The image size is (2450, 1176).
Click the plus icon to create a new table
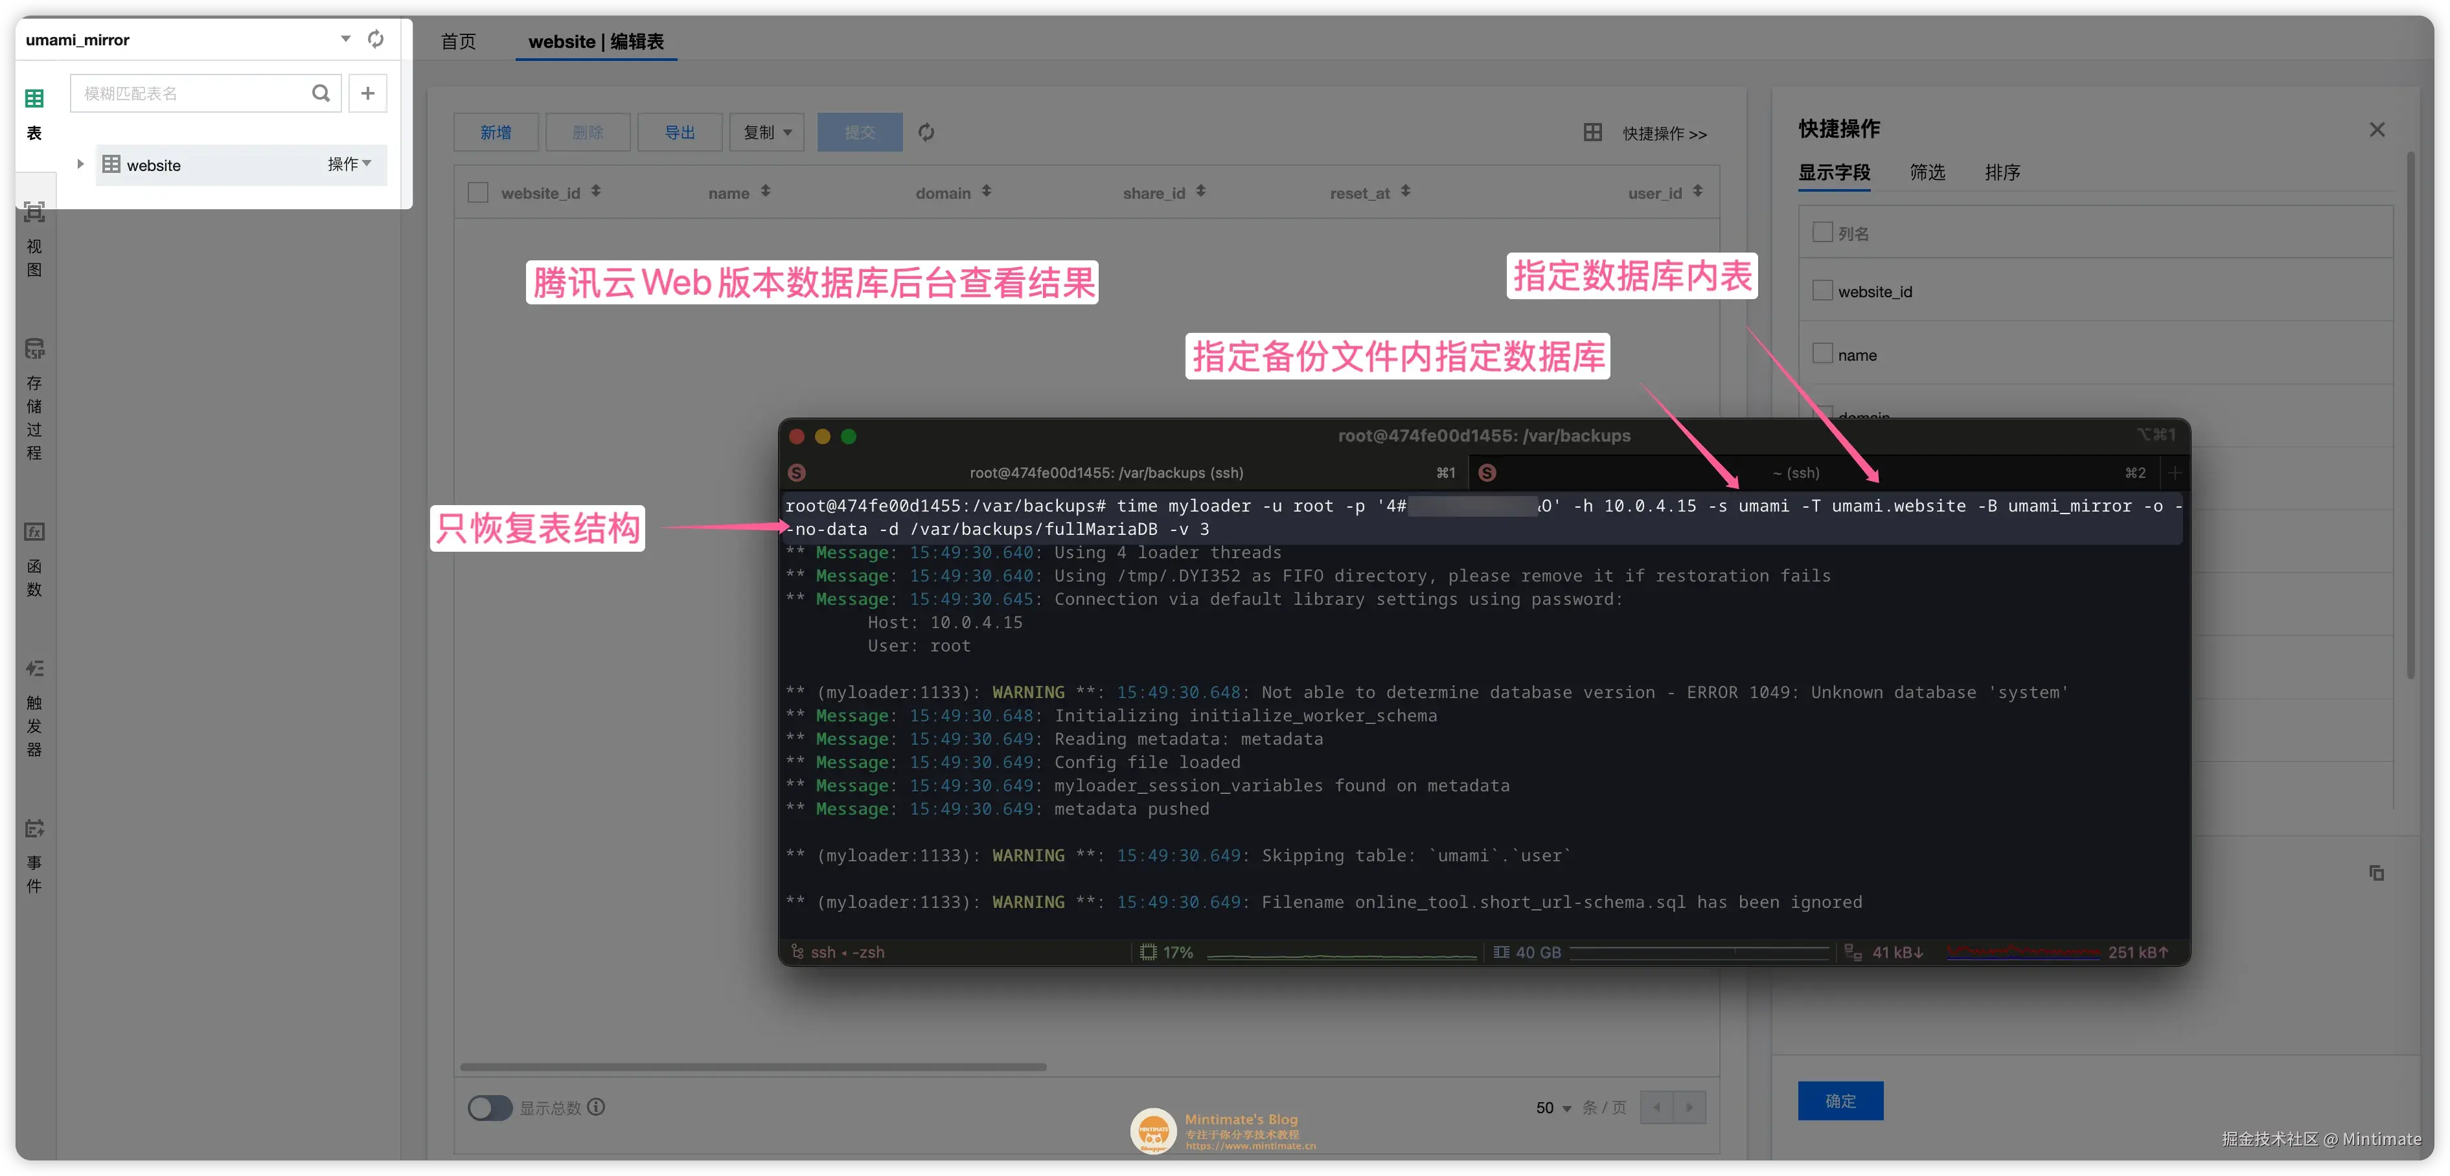tap(368, 93)
